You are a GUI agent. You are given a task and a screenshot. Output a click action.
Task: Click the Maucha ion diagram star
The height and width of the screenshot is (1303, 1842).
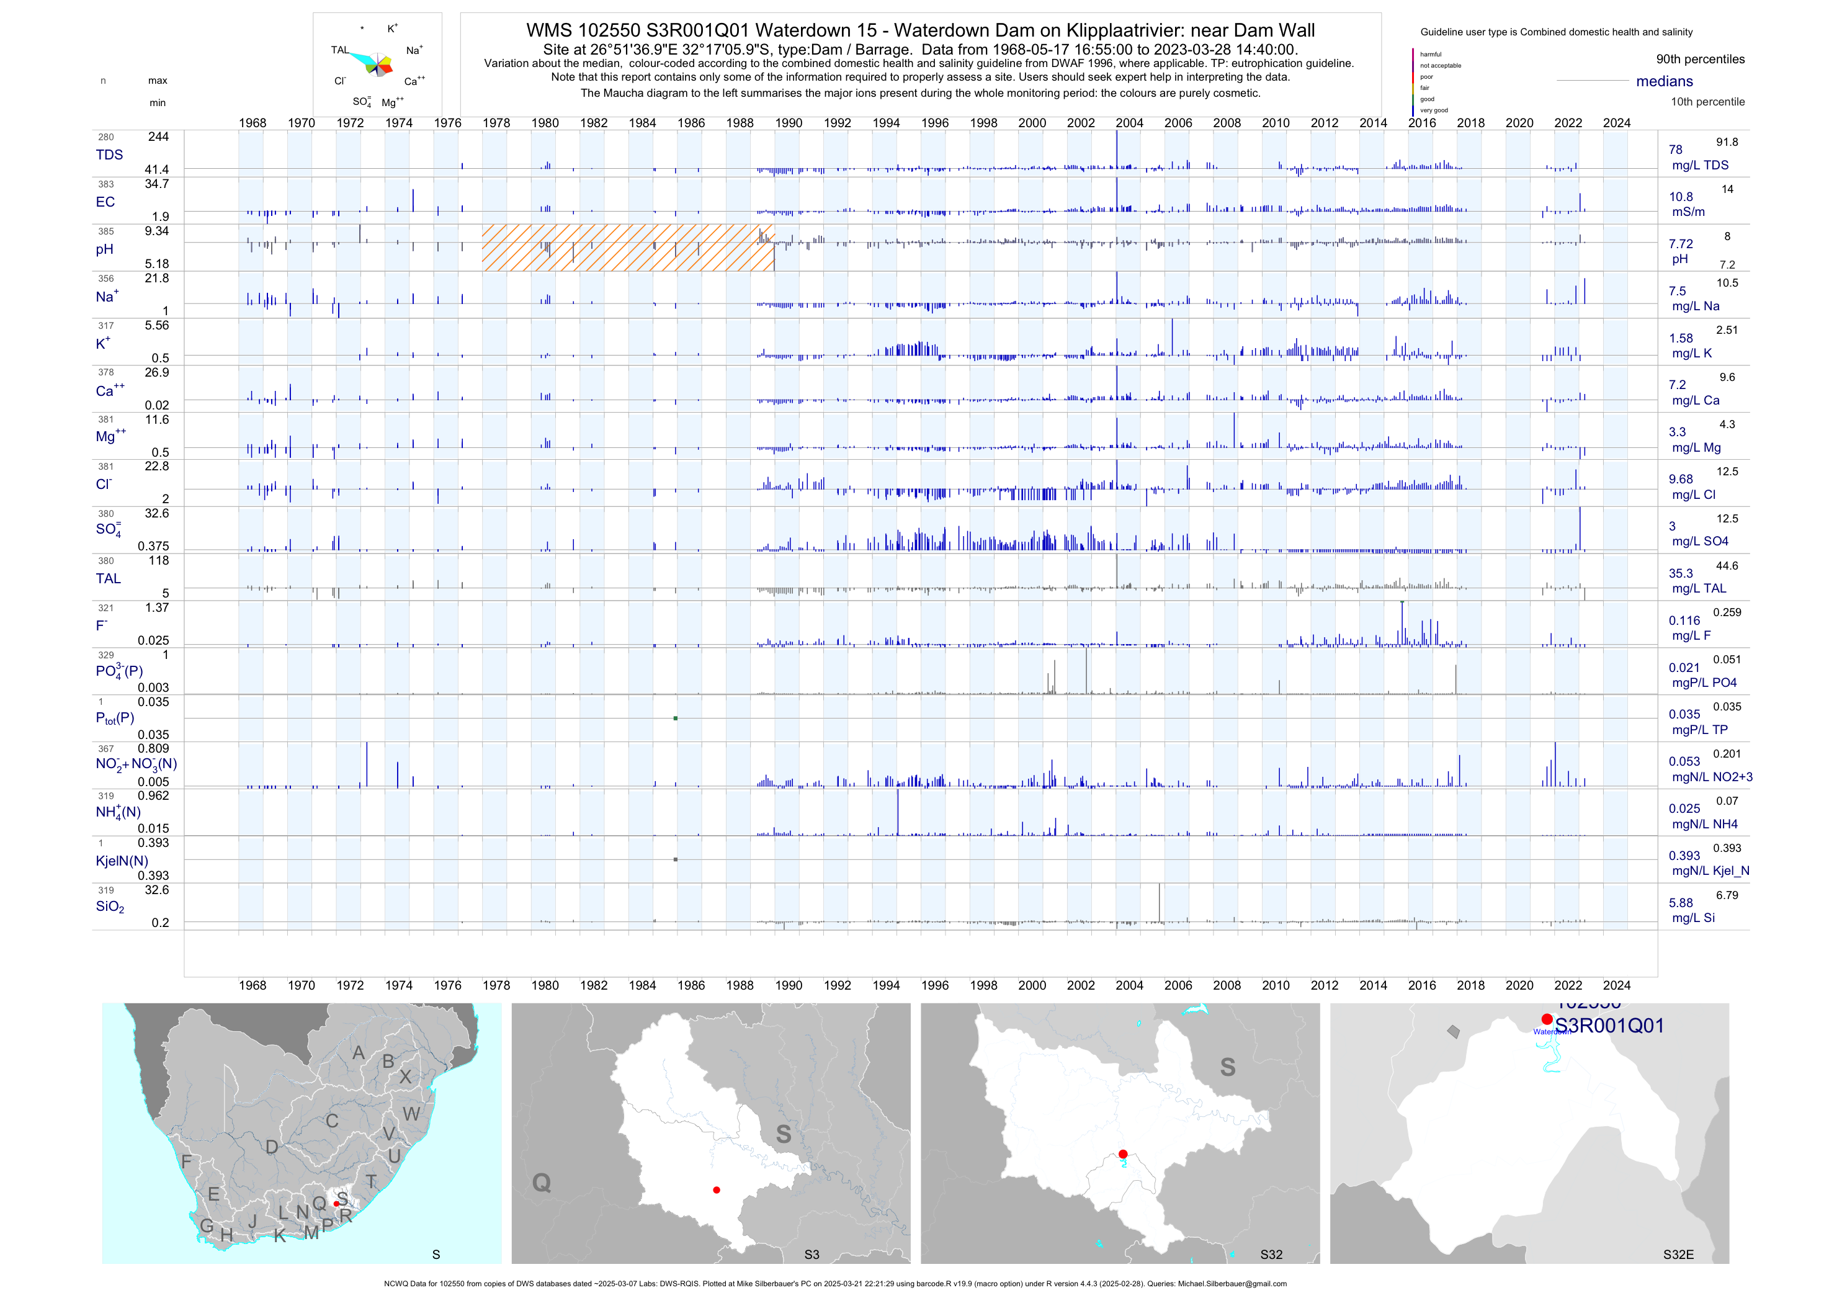[x=377, y=65]
